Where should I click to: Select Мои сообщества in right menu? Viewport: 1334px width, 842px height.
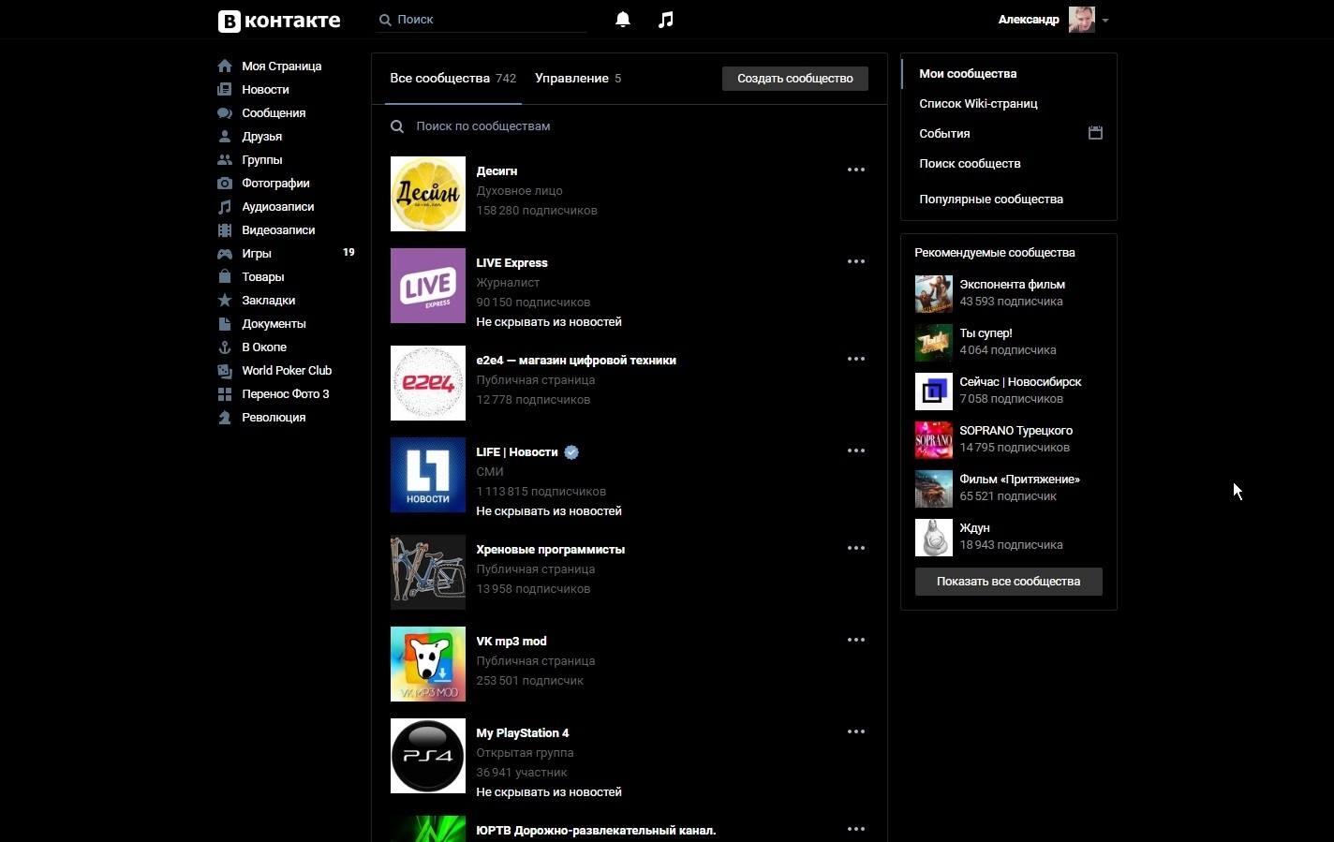click(x=1009, y=73)
